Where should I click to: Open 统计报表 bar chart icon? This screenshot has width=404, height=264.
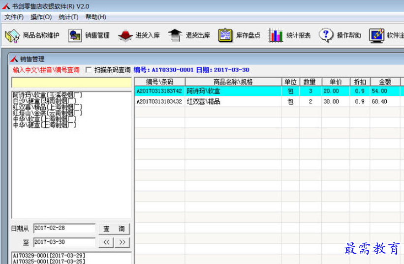(276, 35)
